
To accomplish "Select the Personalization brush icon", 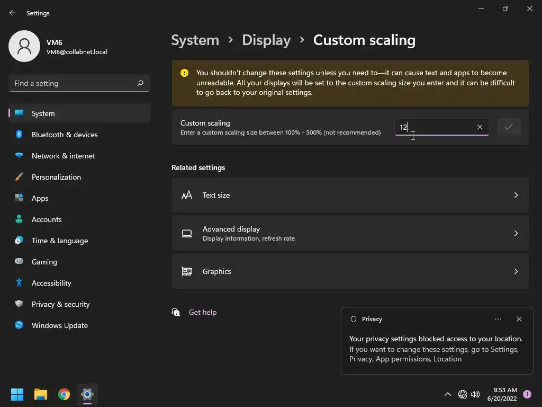I will pos(19,177).
